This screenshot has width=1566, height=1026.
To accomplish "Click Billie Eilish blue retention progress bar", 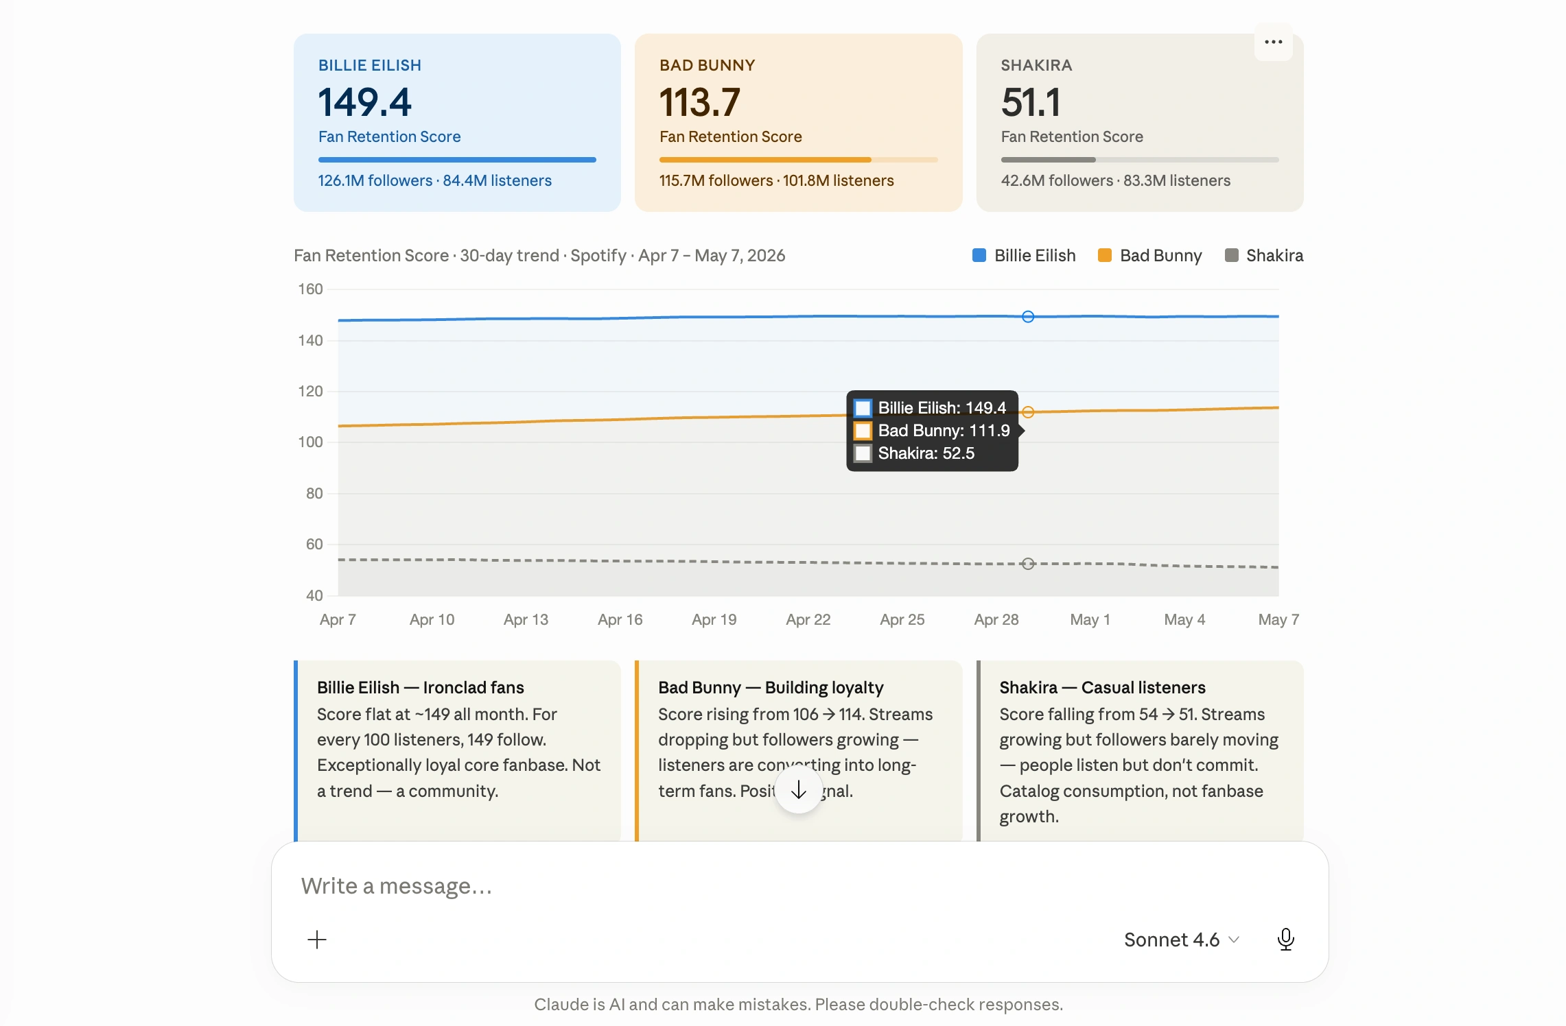I will click(x=457, y=160).
